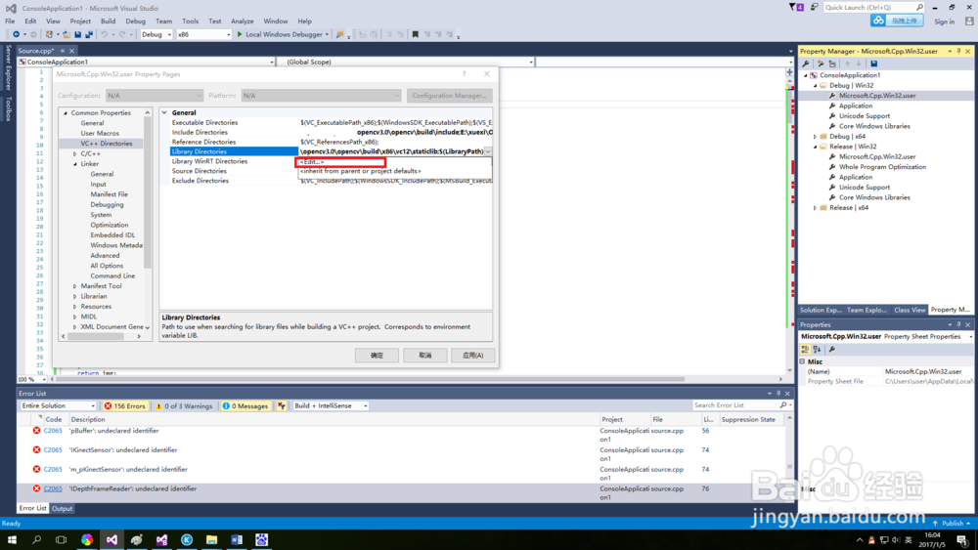Click the Undo toolbar icon
Screen dimensions: 978x550
(105, 35)
